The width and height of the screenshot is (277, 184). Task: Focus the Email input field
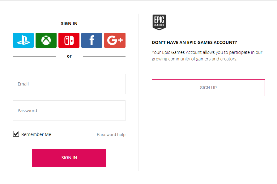tap(69, 84)
